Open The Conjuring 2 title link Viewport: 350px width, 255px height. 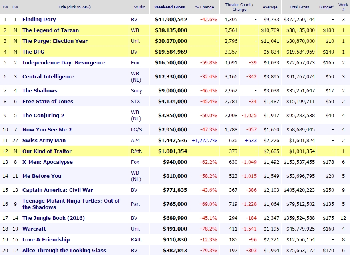[43, 115]
